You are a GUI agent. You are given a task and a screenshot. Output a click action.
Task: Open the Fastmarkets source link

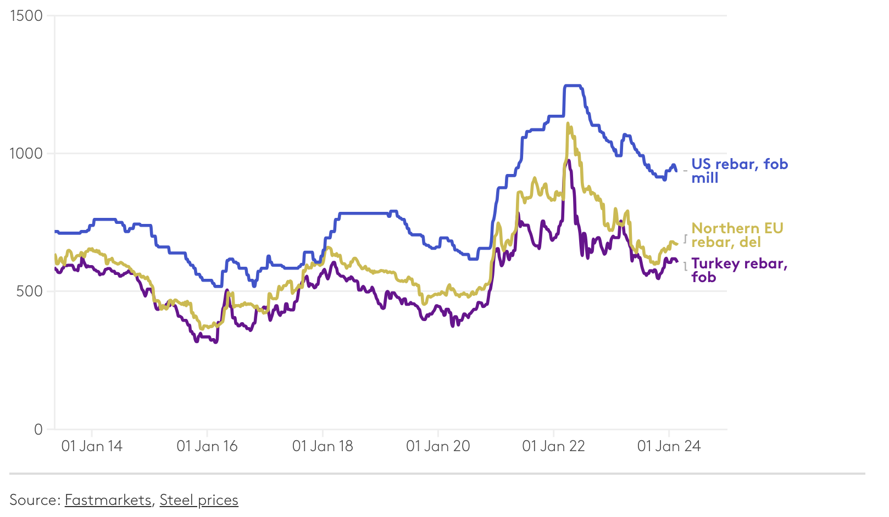pyautogui.click(x=108, y=500)
